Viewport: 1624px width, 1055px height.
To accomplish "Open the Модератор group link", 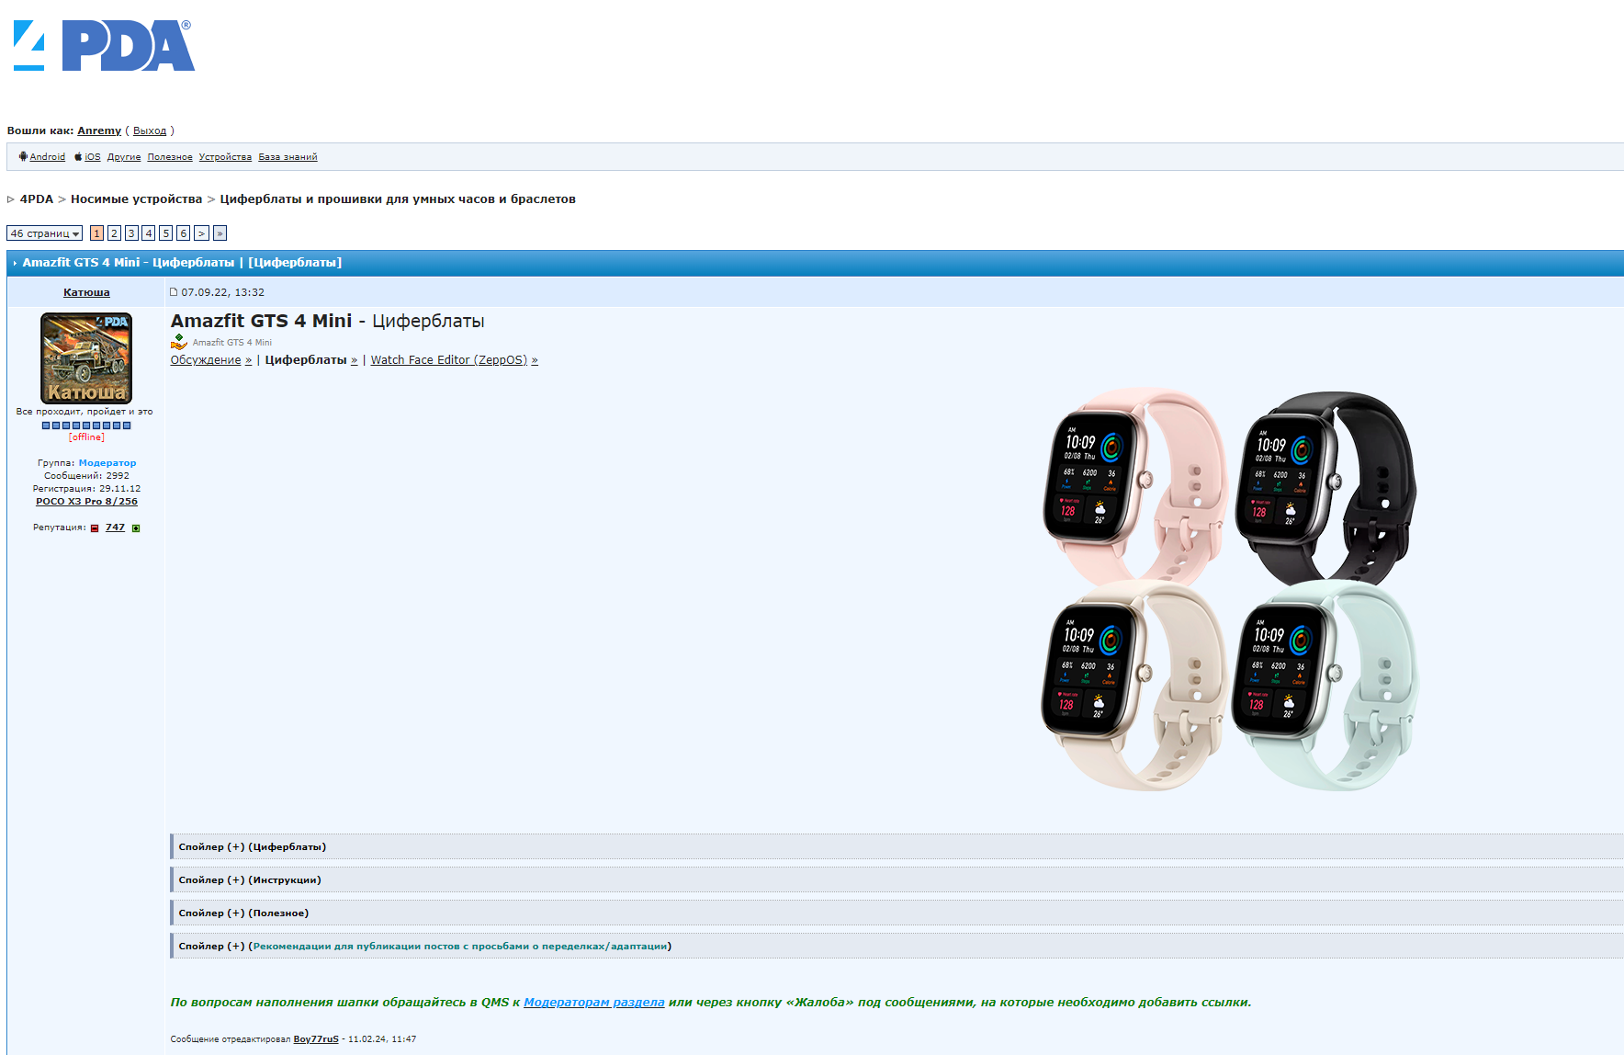I will pos(107,463).
